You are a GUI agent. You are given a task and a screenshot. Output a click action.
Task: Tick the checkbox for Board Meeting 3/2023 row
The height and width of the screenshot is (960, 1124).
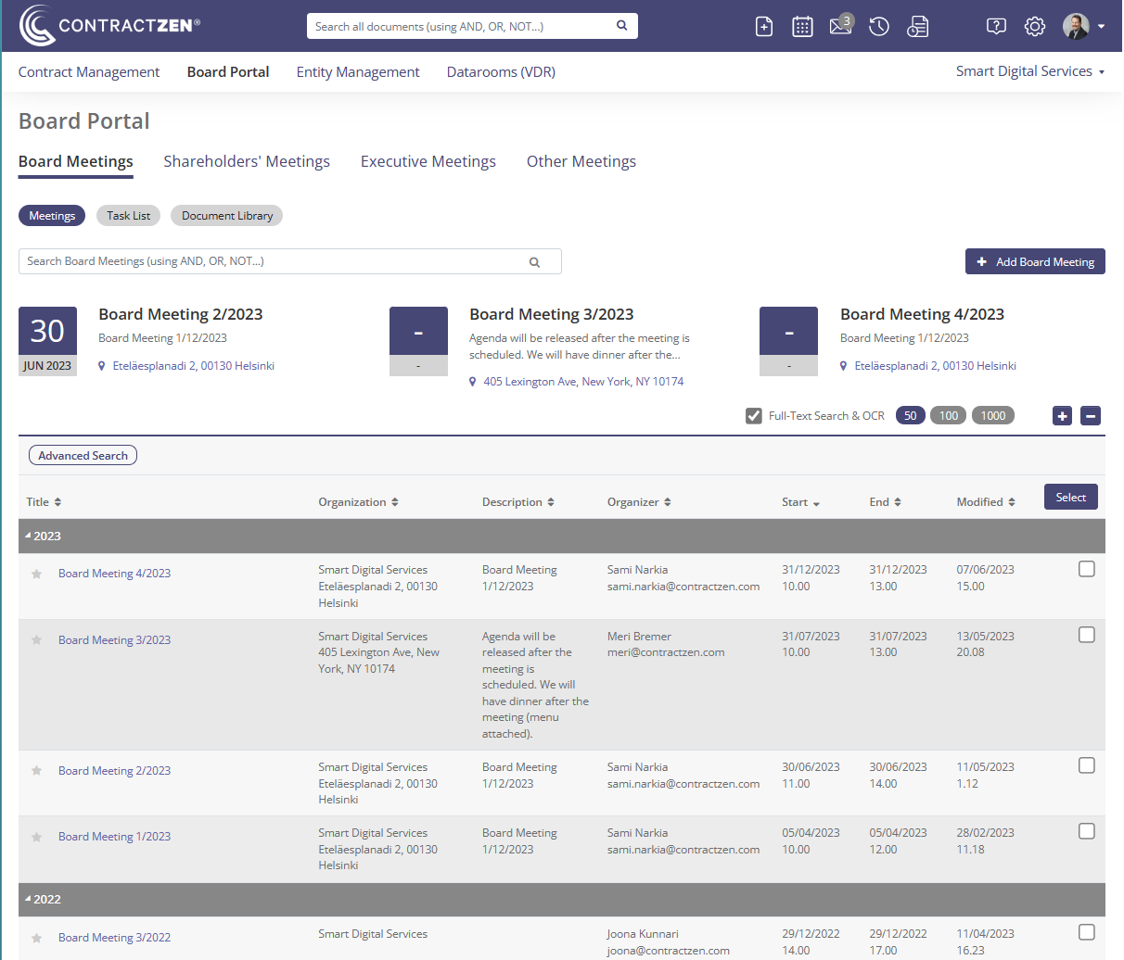click(x=1087, y=635)
